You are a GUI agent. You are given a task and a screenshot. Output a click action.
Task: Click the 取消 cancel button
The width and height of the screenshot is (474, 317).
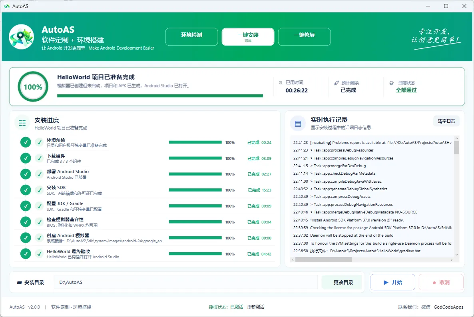(441, 282)
